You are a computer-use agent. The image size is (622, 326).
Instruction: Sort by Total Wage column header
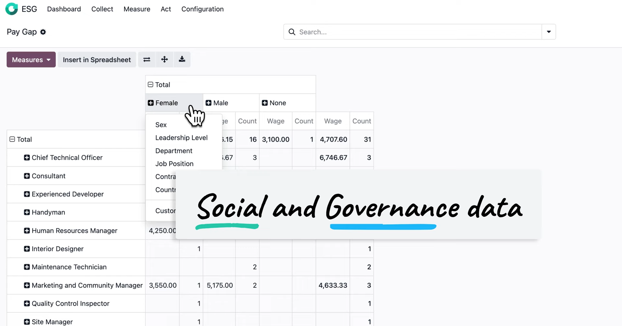pyautogui.click(x=333, y=121)
